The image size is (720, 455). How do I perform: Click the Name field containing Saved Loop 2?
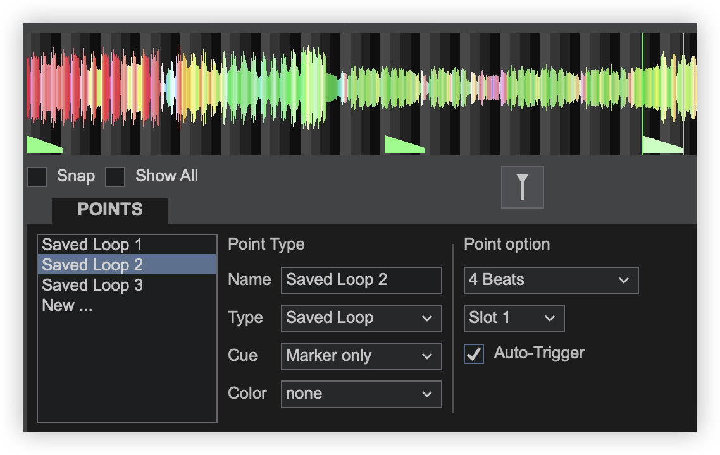(361, 280)
